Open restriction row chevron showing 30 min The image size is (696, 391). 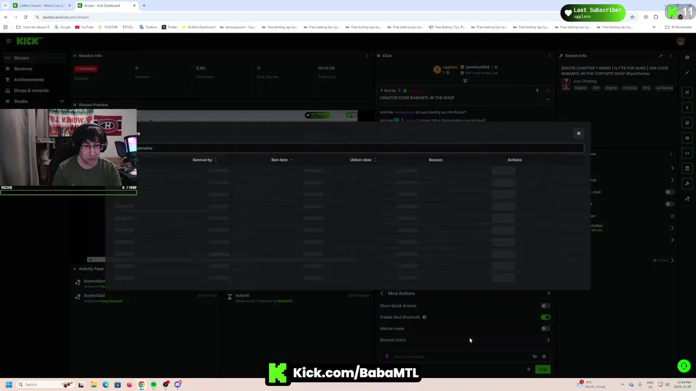coord(672,228)
